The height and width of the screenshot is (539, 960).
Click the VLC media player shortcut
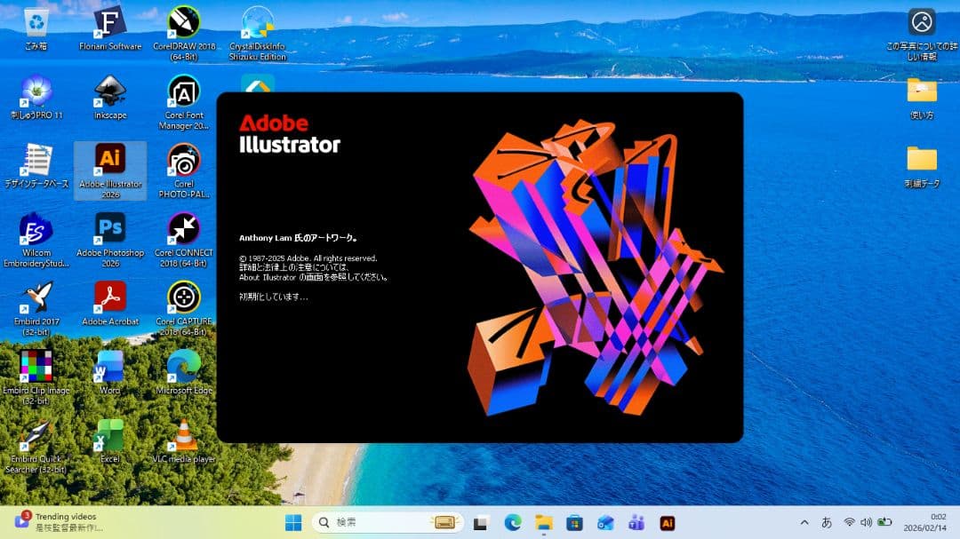[x=184, y=435]
